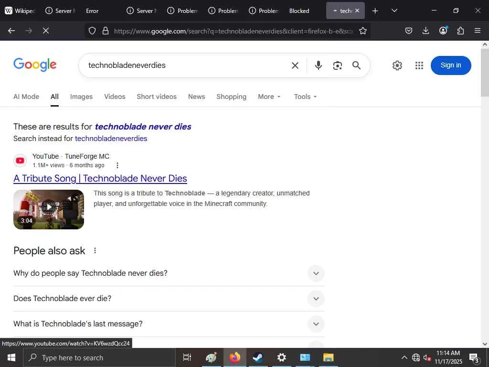Start voice search with microphone icon
489x367 pixels.
tap(319, 65)
